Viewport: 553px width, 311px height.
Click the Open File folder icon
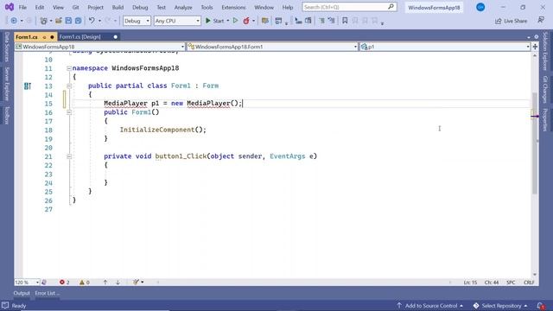pos(59,21)
